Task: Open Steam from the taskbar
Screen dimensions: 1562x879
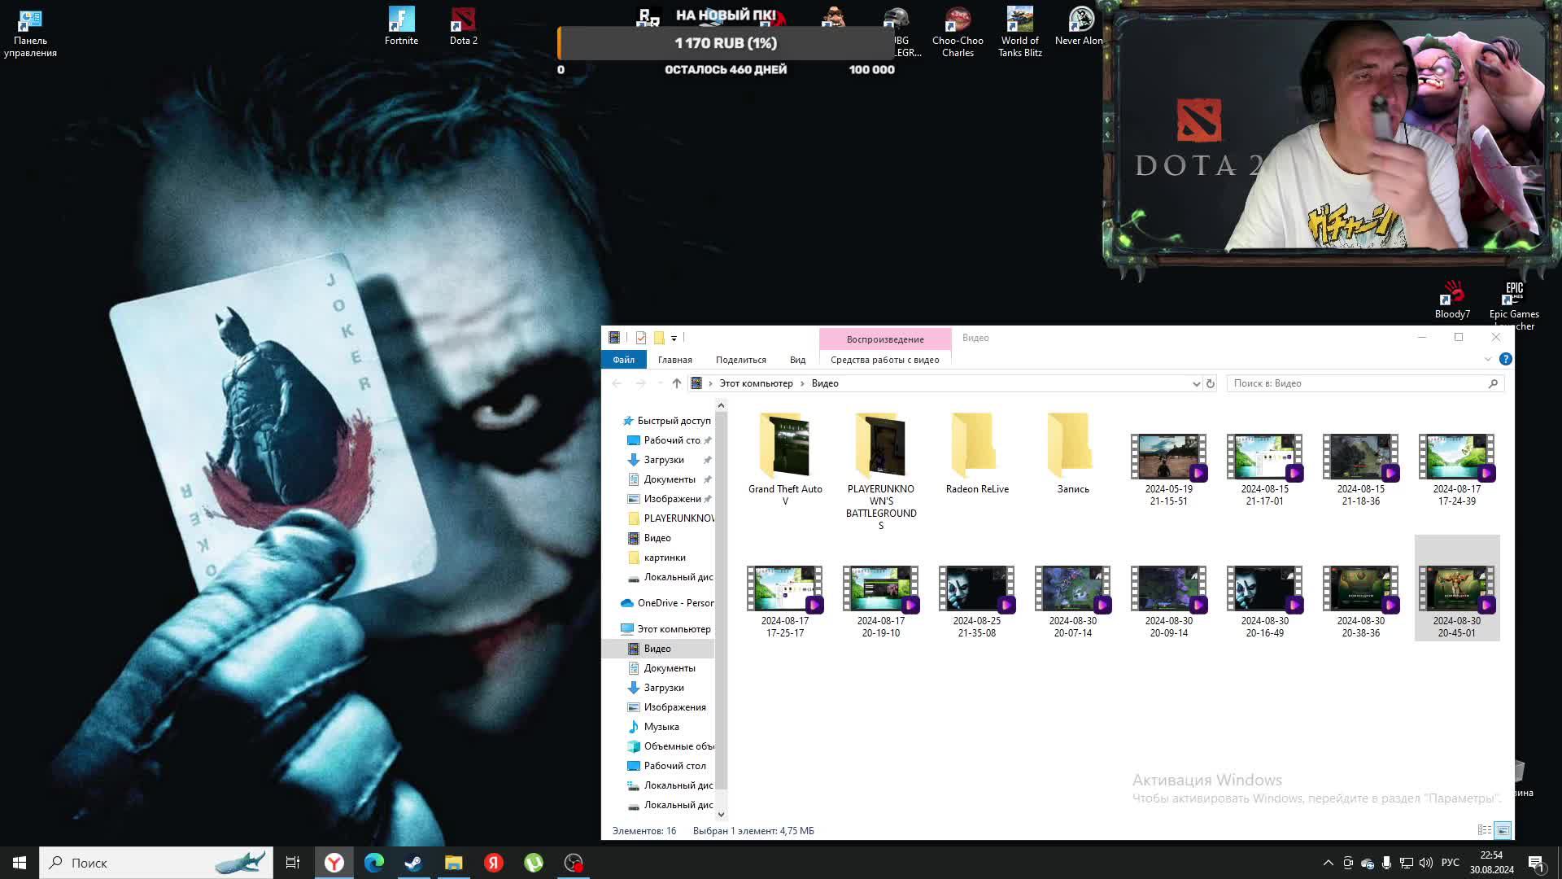Action: 413,863
